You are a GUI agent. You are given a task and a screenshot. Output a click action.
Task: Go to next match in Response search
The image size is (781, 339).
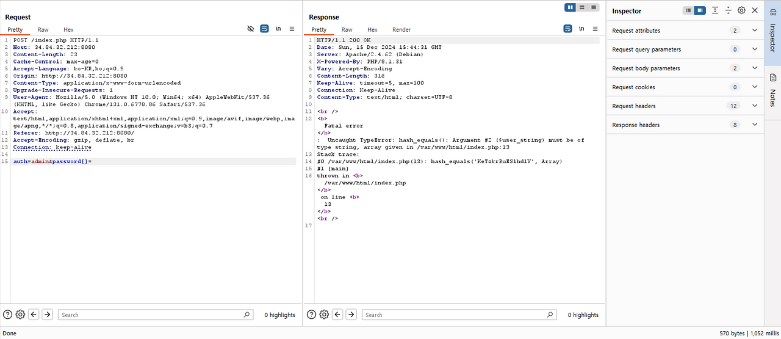click(x=351, y=315)
